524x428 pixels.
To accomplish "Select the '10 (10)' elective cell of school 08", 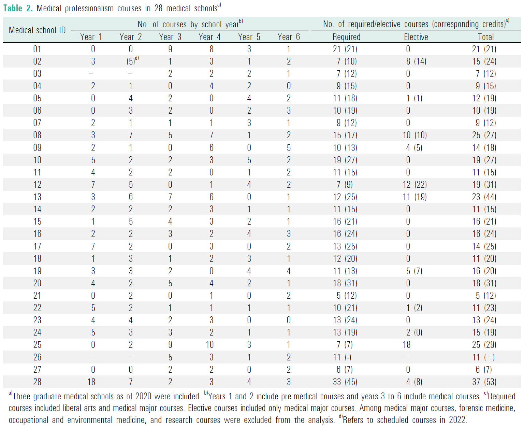I will pos(415,135).
